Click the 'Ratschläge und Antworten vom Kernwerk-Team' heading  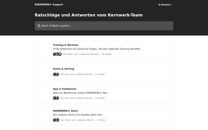89,15
